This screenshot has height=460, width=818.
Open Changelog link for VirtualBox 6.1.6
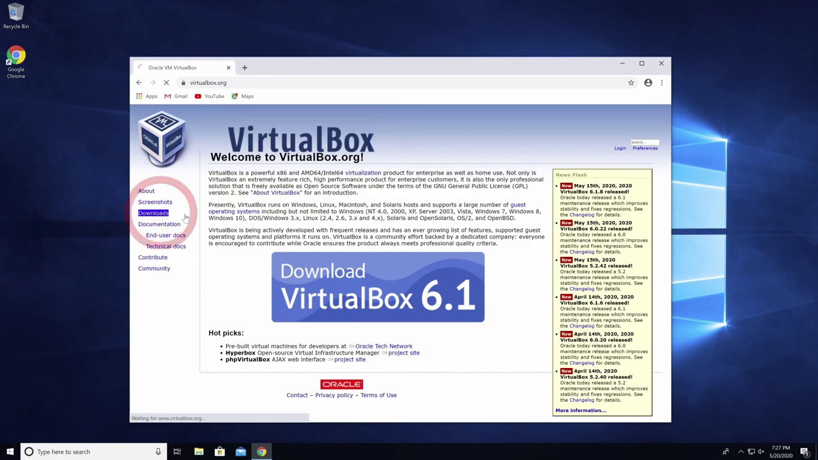582,326
